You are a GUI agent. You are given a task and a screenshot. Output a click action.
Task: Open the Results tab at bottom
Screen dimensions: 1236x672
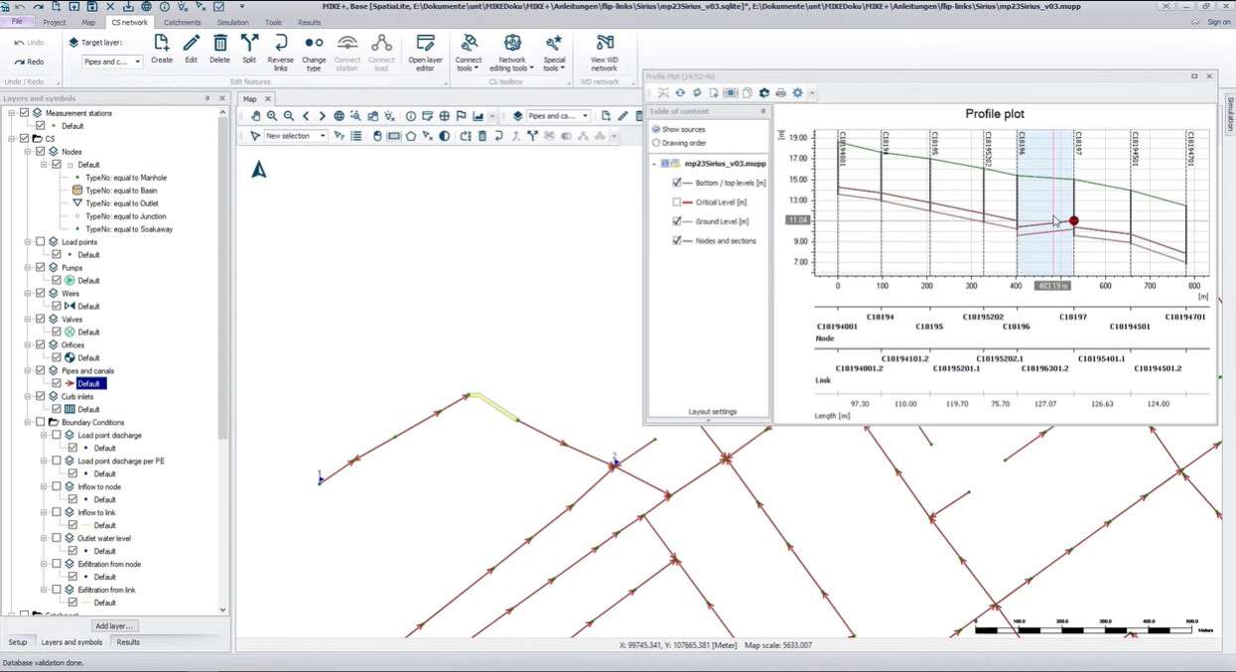click(x=128, y=642)
